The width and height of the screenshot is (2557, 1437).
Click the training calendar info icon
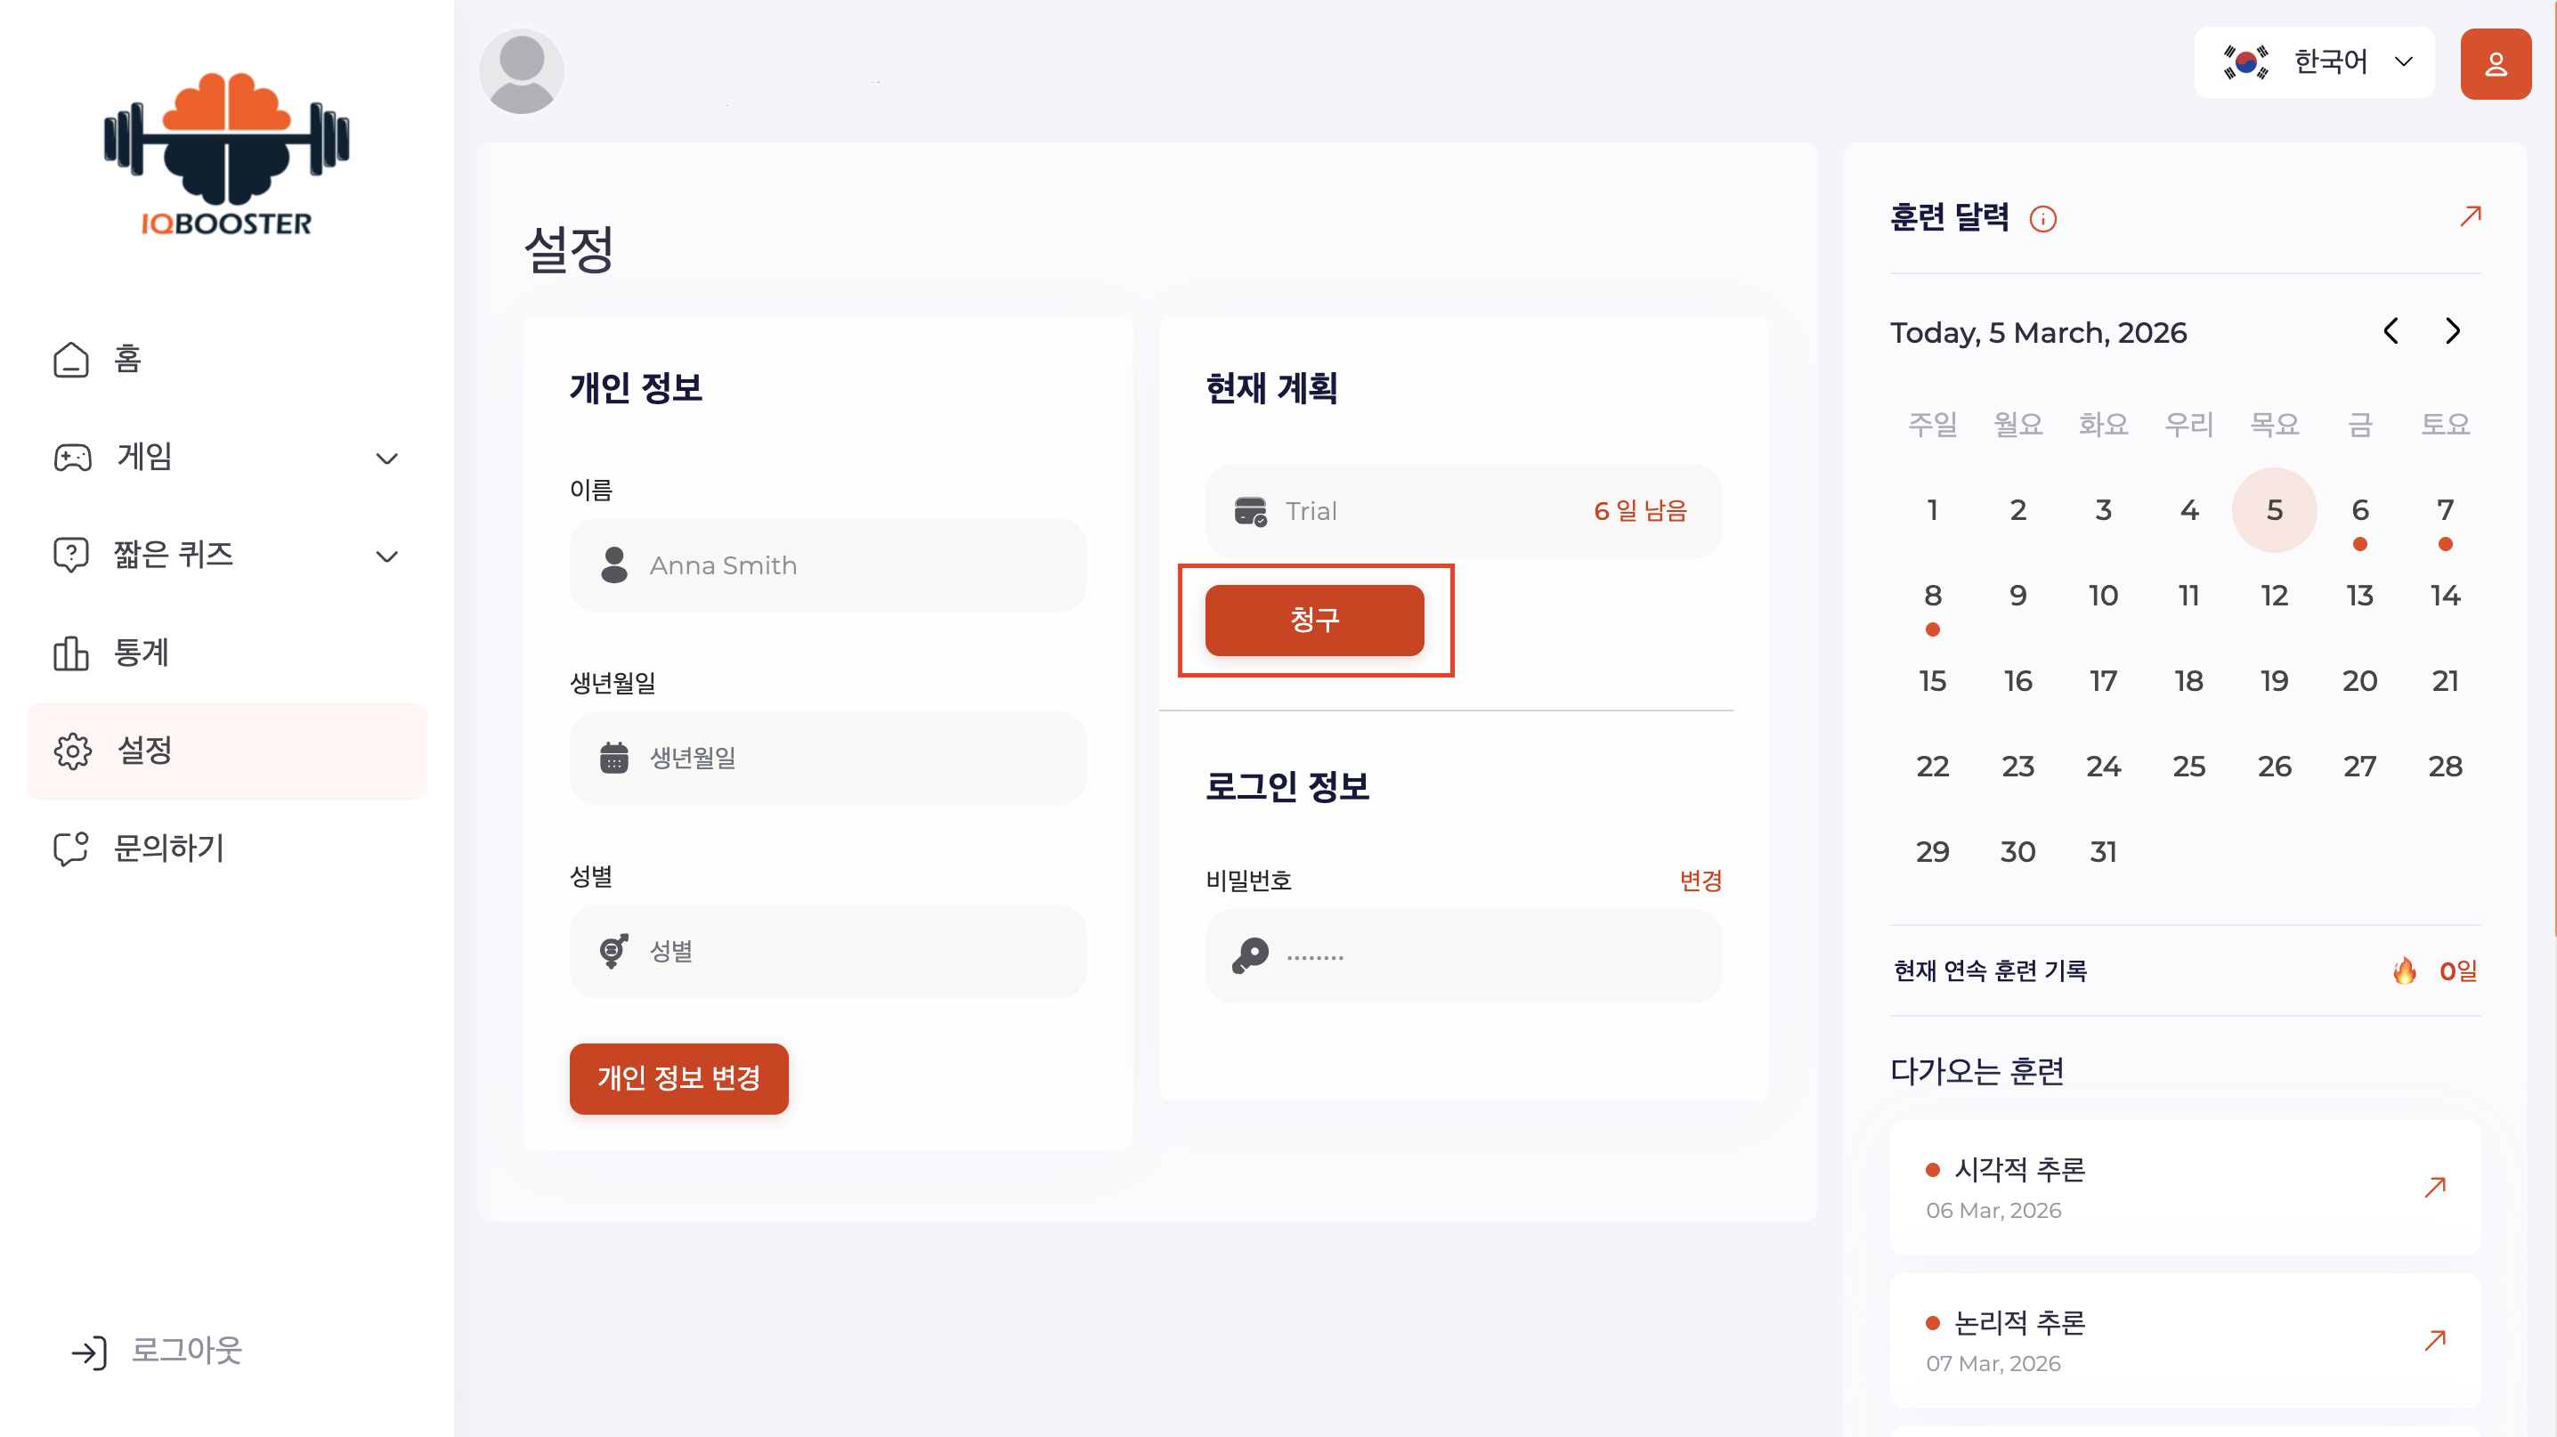point(2042,218)
